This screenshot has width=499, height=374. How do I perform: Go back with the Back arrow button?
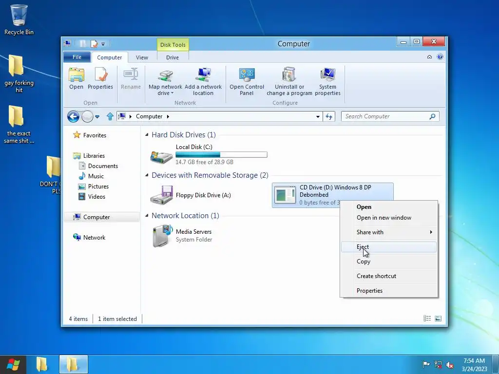click(73, 116)
